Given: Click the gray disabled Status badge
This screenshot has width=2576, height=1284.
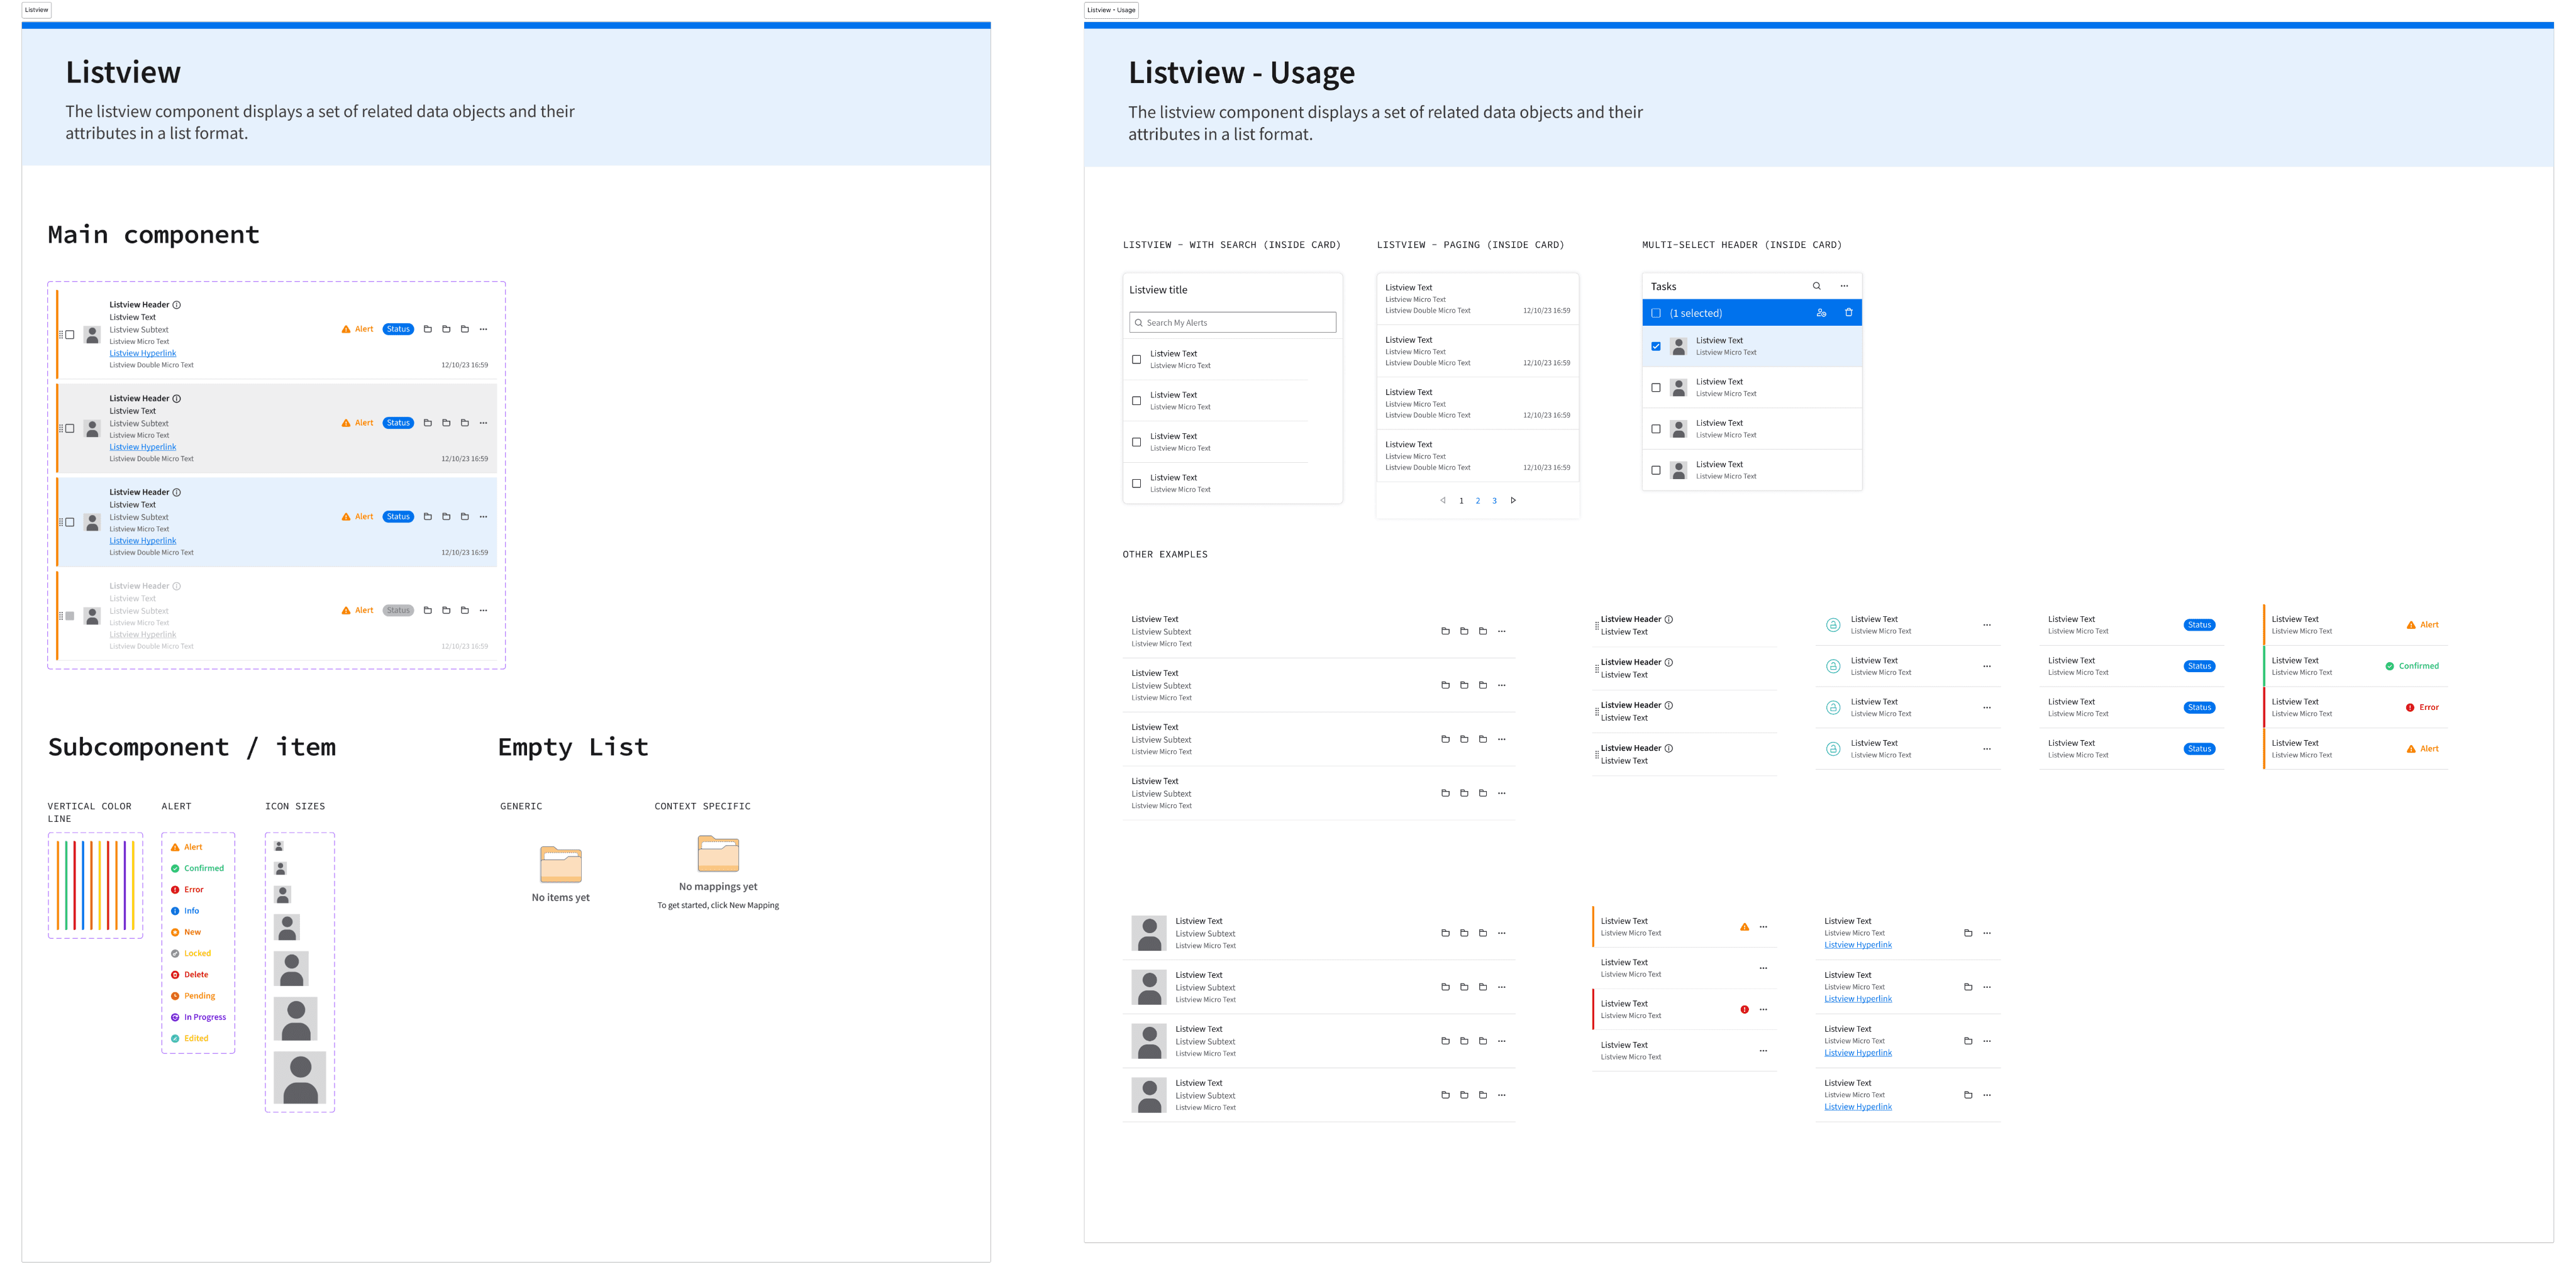Looking at the screenshot, I should pos(398,610).
